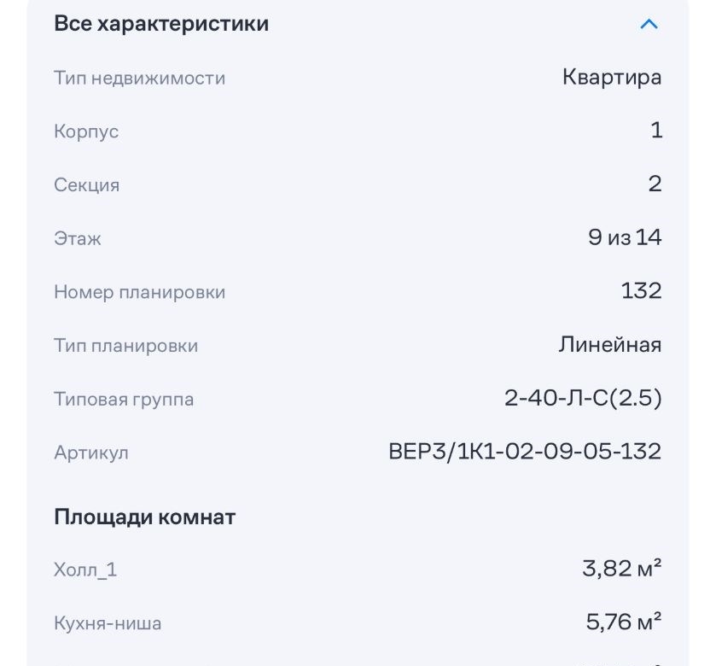Select the "Артикул" label
The image size is (716, 666).
click(91, 453)
